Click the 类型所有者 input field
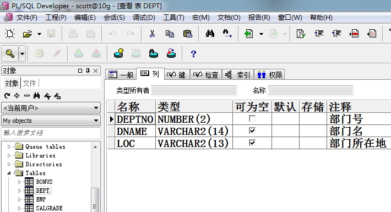 coord(194,90)
